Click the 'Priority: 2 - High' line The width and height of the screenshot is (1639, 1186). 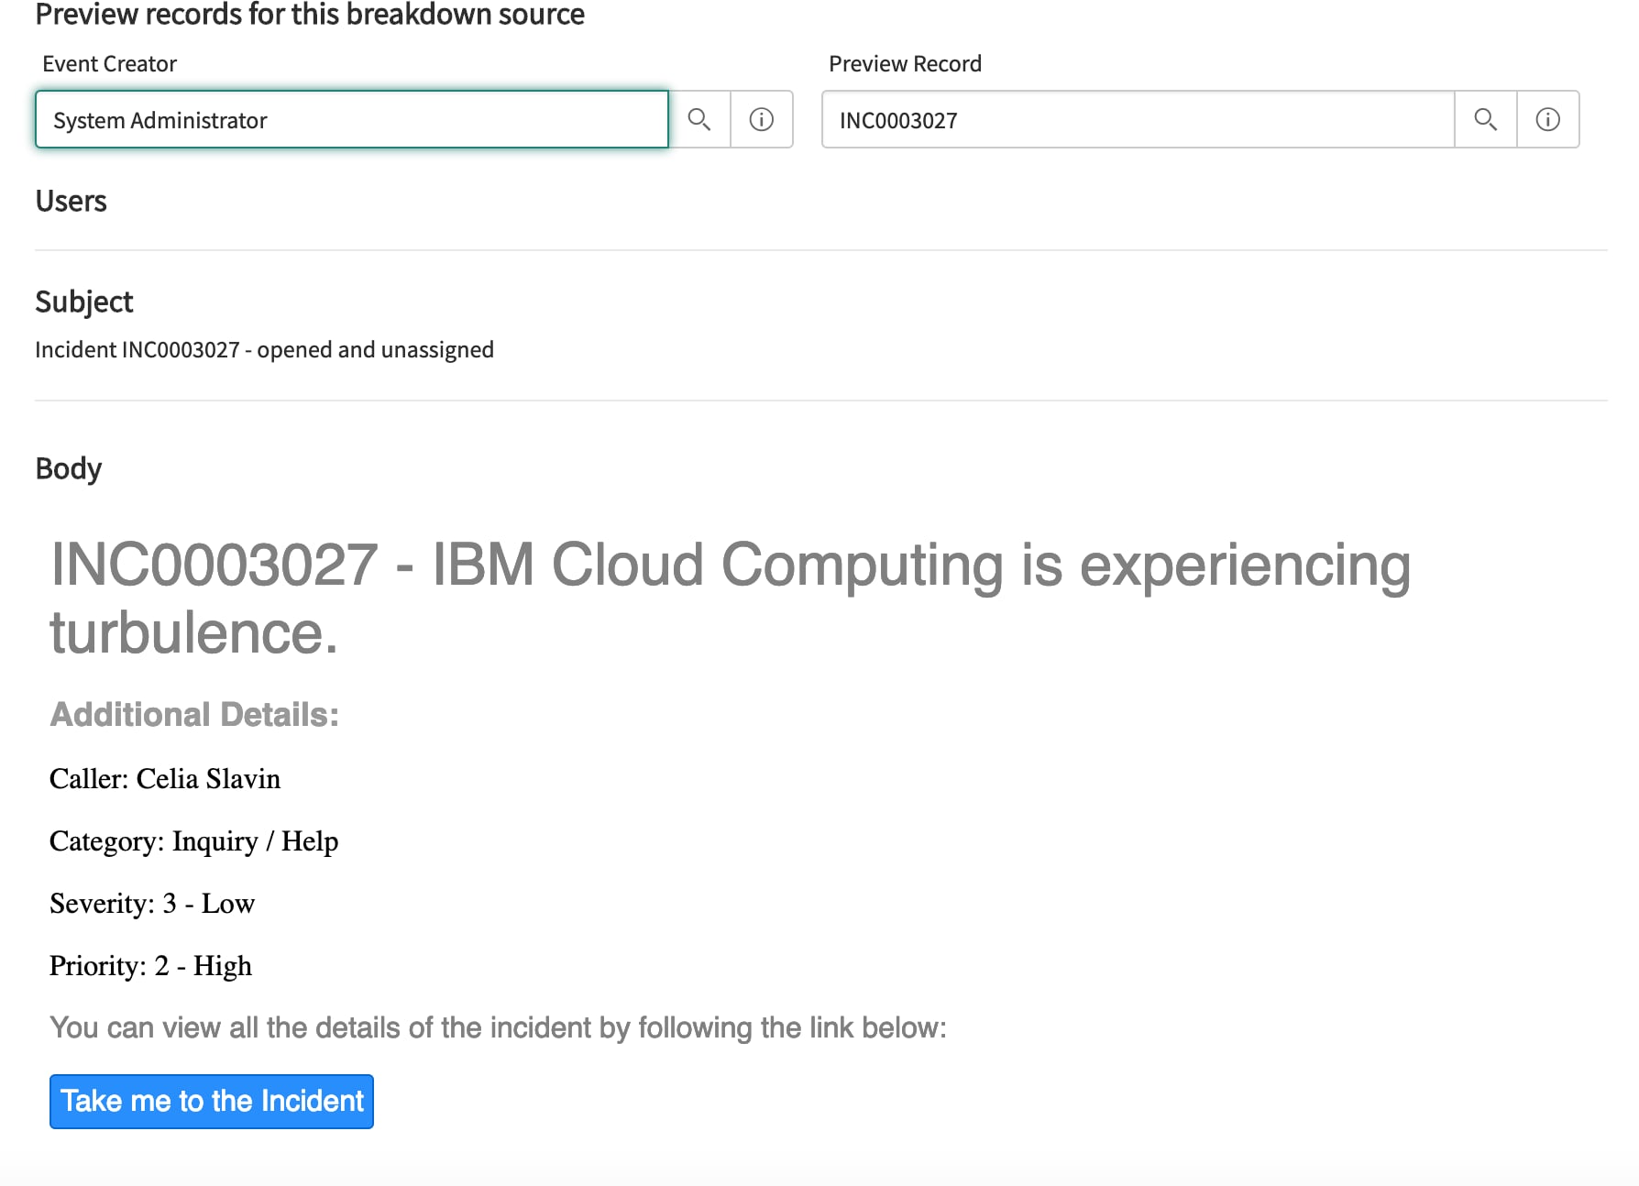pos(150,966)
